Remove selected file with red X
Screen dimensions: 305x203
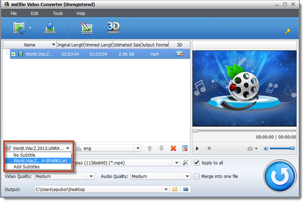click(173, 148)
